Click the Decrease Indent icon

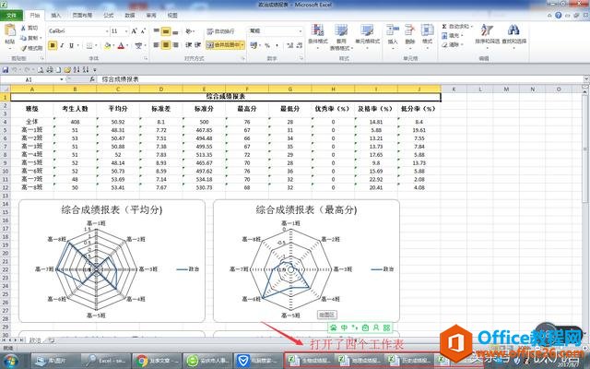click(188, 45)
